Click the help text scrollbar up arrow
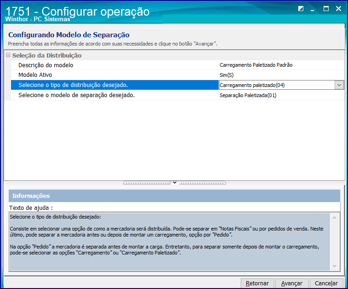This screenshot has width=348, height=289. (335, 218)
